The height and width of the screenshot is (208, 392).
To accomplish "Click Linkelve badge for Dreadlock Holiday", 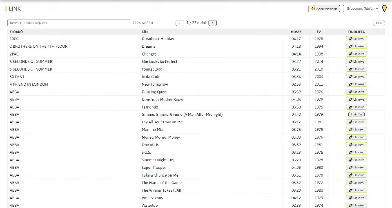I will (x=356, y=39).
